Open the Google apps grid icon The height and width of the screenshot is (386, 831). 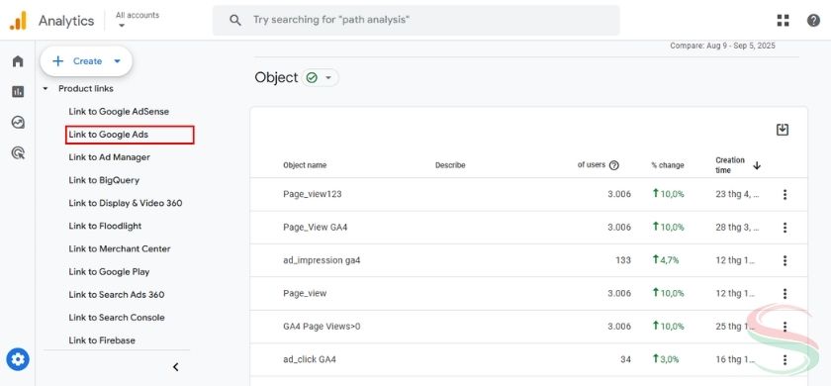click(x=783, y=21)
